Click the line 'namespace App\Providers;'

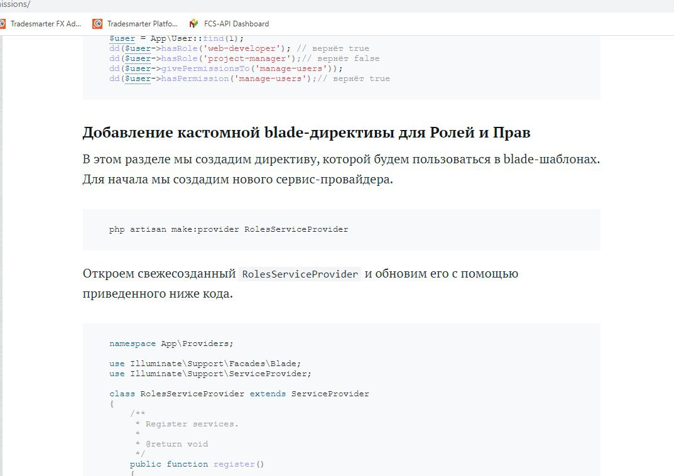coord(171,343)
